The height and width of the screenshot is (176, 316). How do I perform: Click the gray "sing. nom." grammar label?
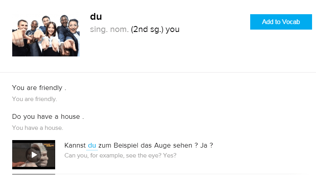coord(109,29)
